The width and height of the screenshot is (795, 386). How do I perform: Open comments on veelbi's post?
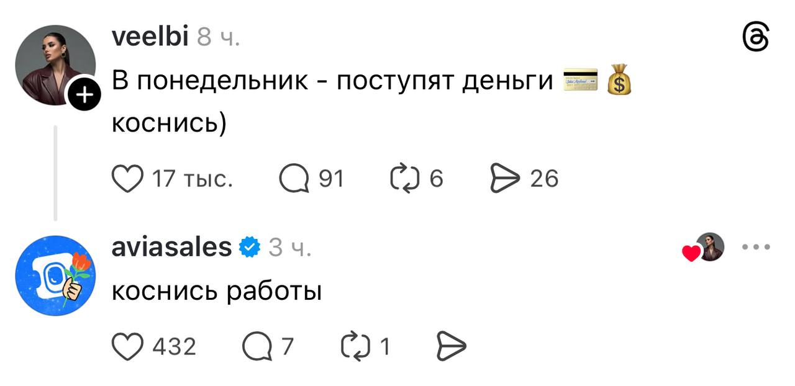click(294, 179)
